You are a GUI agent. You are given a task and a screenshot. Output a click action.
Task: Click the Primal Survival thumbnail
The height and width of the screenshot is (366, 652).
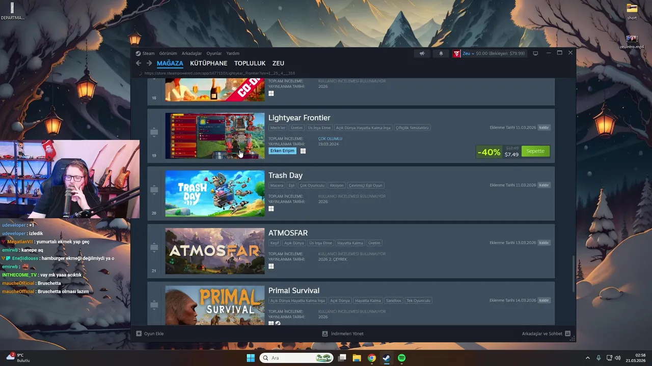coord(215,306)
